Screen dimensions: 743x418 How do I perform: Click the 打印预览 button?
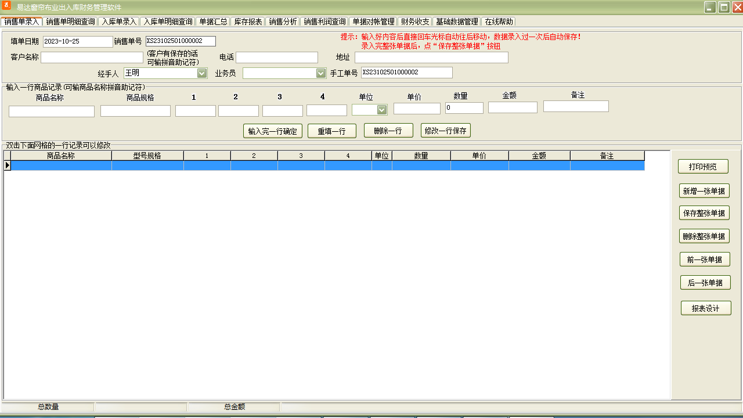703,167
